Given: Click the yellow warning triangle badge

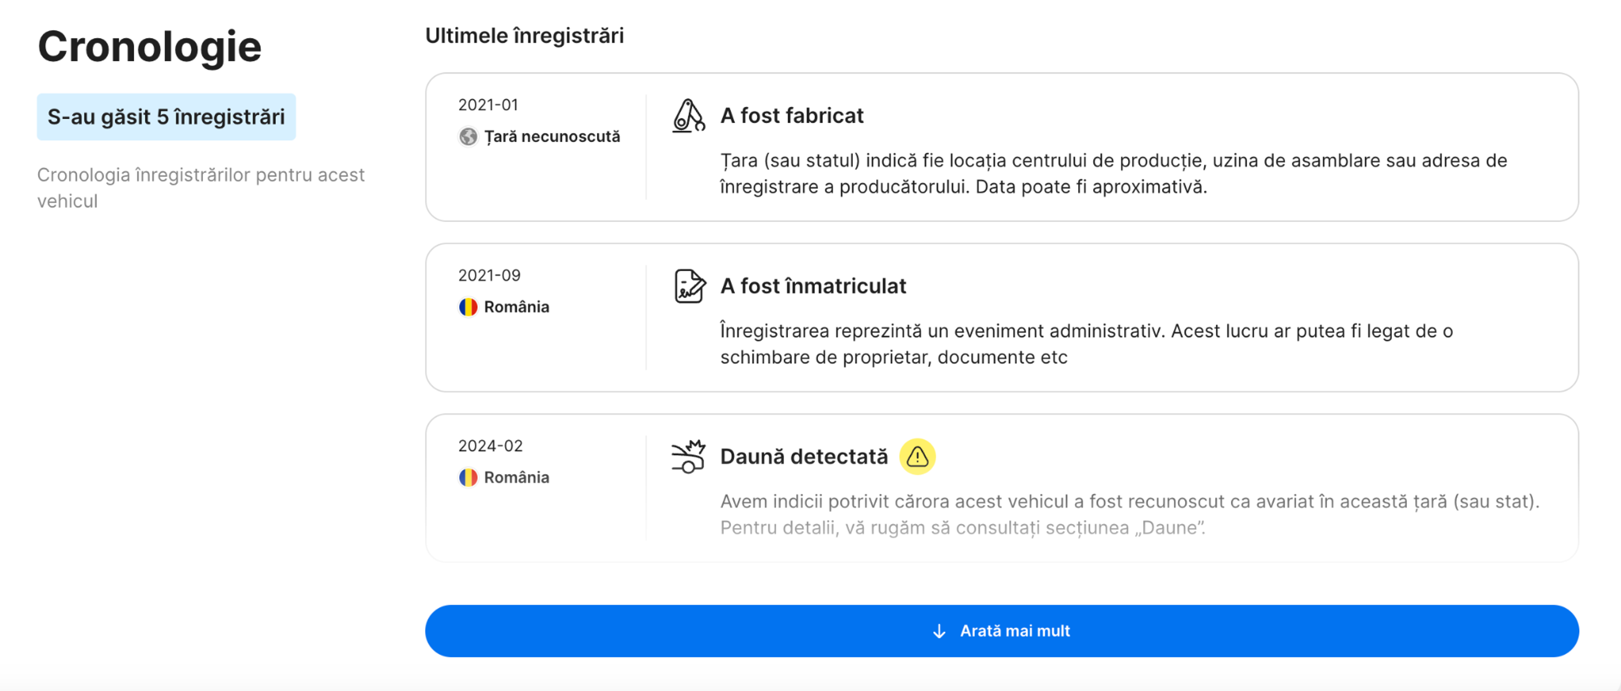Looking at the screenshot, I should coord(917,456).
